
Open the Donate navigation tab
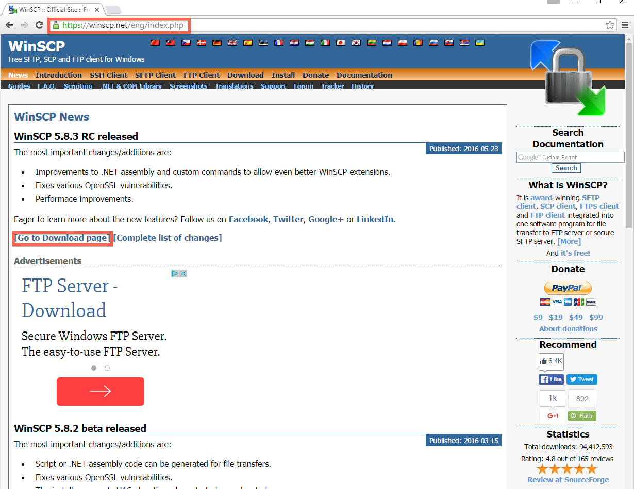[316, 75]
